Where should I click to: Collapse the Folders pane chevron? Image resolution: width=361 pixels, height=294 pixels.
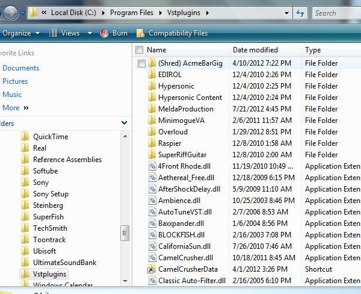[125, 123]
